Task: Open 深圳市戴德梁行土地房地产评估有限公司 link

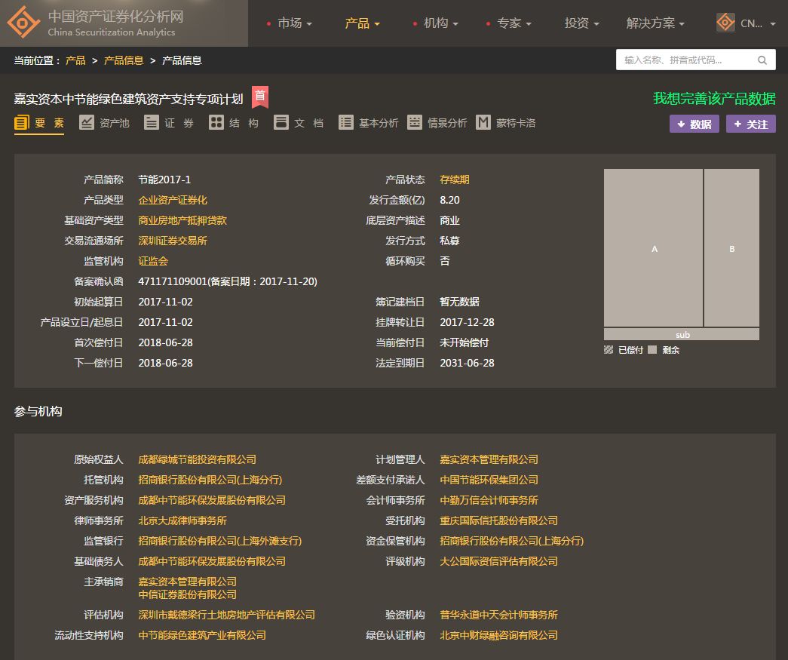Action: [x=227, y=615]
